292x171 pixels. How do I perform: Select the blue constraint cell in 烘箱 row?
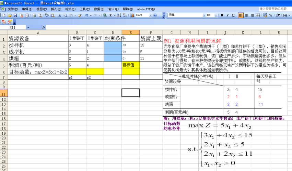click(113, 58)
